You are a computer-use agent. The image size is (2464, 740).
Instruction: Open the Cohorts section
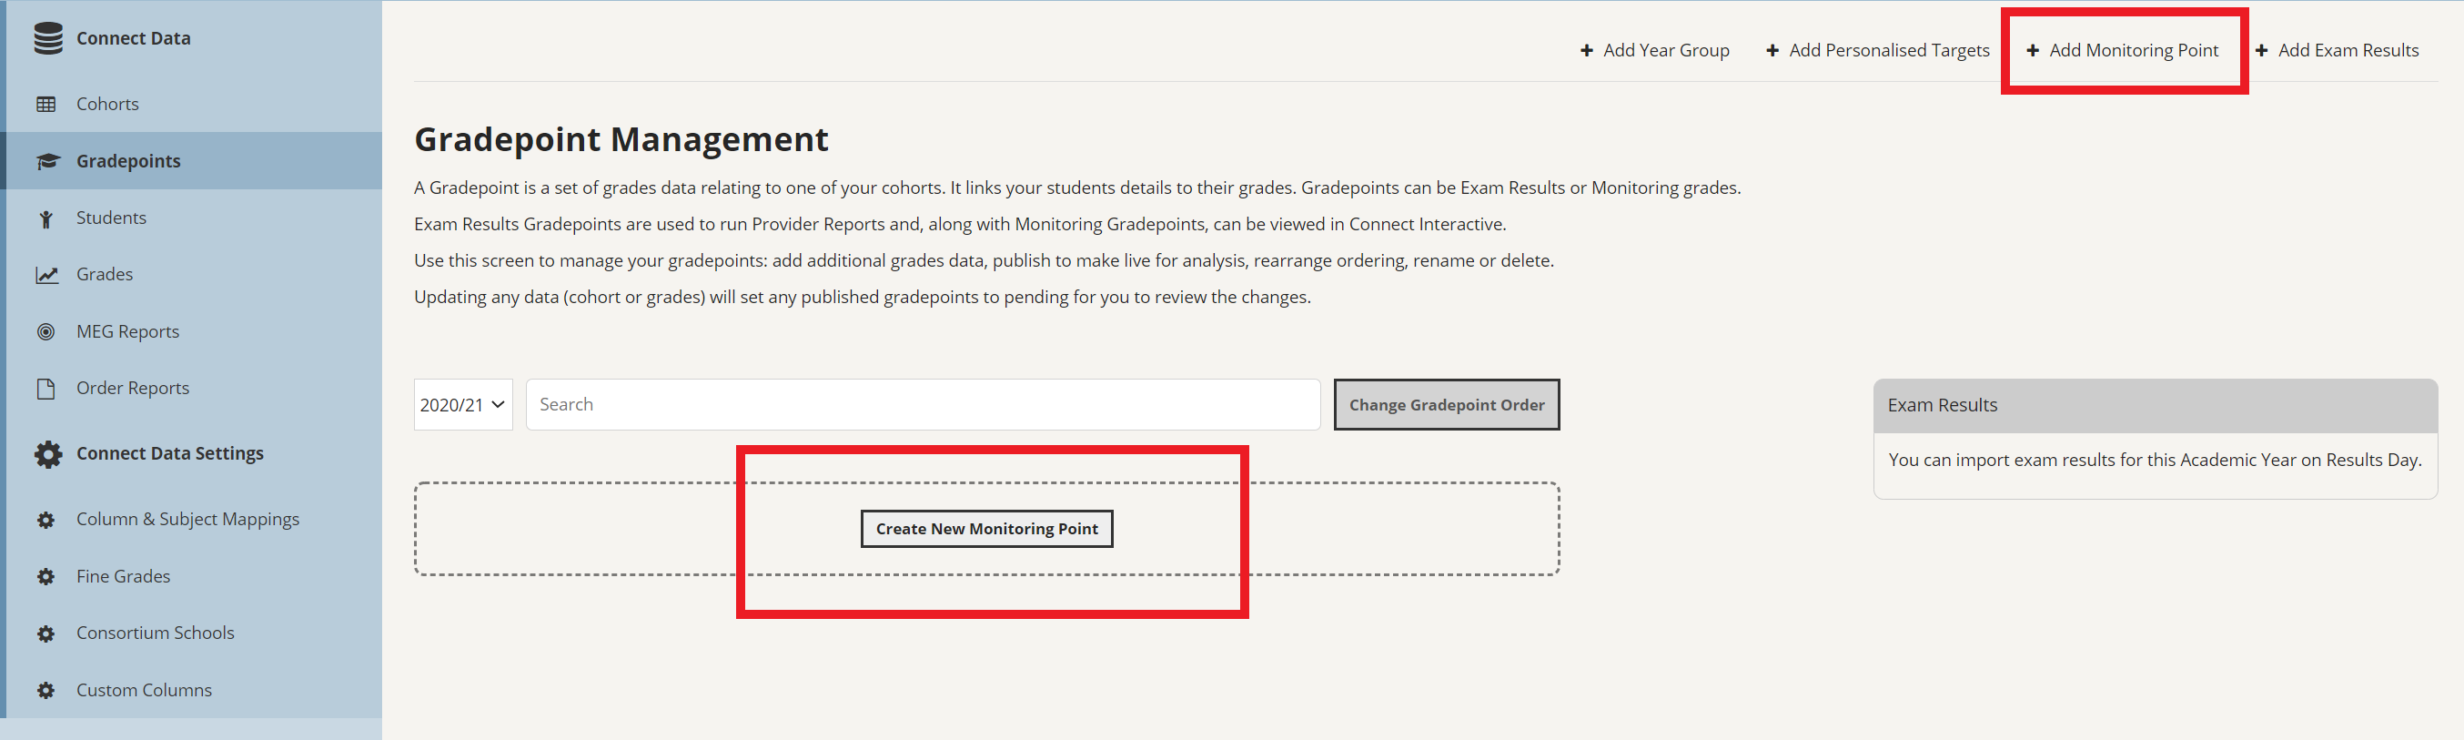coord(193,105)
